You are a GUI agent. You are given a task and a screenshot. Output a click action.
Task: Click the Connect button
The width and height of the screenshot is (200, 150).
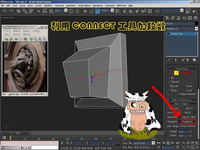click(187, 121)
